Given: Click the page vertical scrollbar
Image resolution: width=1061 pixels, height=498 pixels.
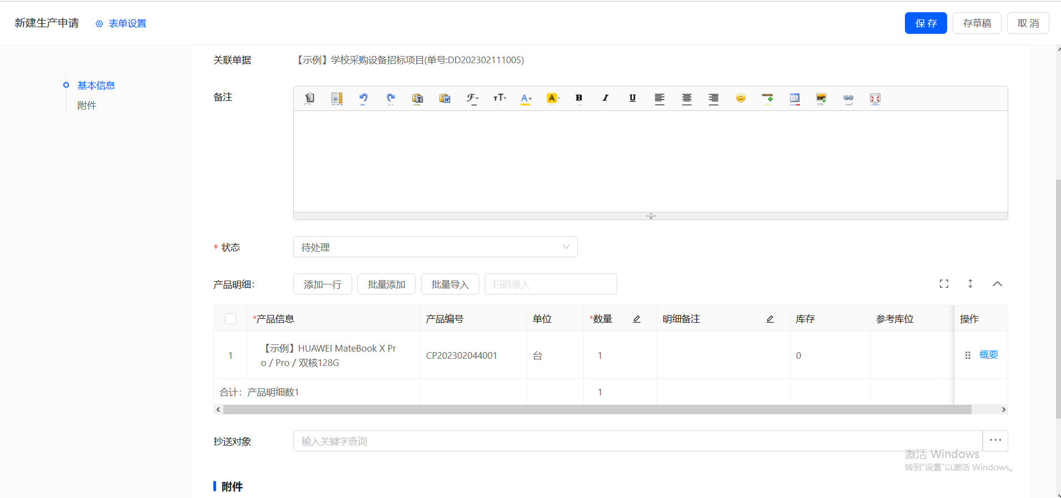Looking at the screenshot, I should (x=1058, y=299).
